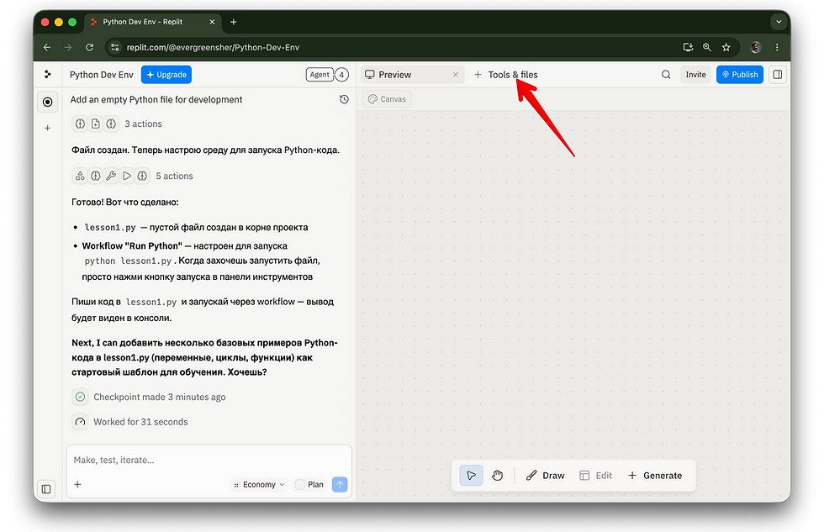Select the hand pan tool
The width and height of the screenshot is (824, 532).
click(497, 476)
